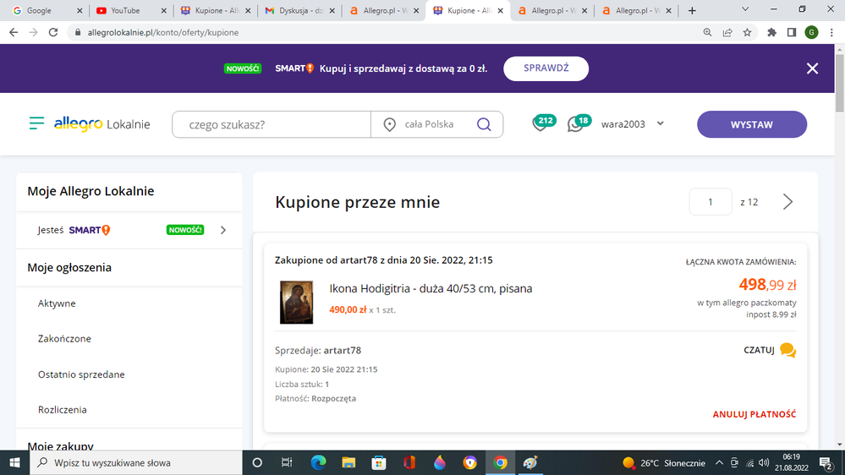Click the Chrome zoom magnifier icon
This screenshot has height=475, width=845.
pyautogui.click(x=708, y=32)
